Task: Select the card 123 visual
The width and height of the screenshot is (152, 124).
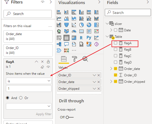Action: click(x=81, y=31)
